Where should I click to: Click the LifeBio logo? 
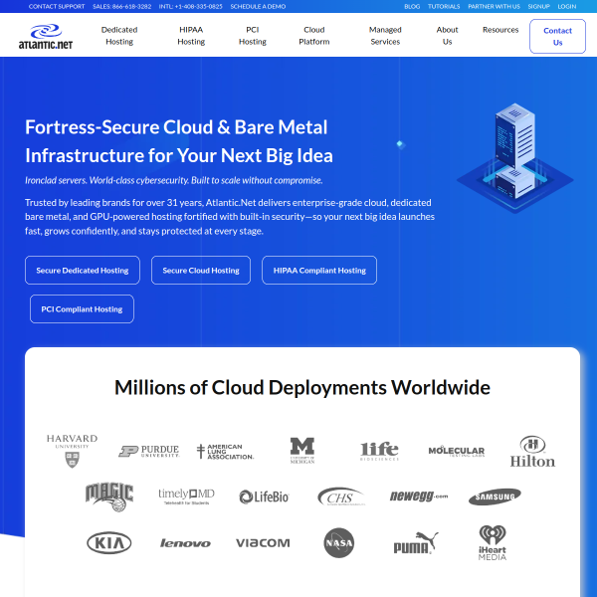pos(264,497)
